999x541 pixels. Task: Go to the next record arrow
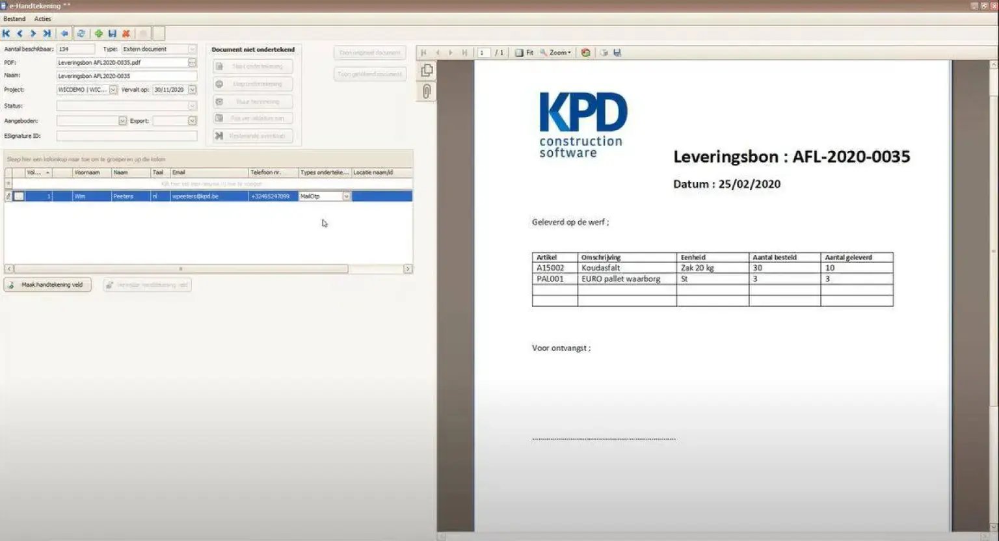pos(33,33)
